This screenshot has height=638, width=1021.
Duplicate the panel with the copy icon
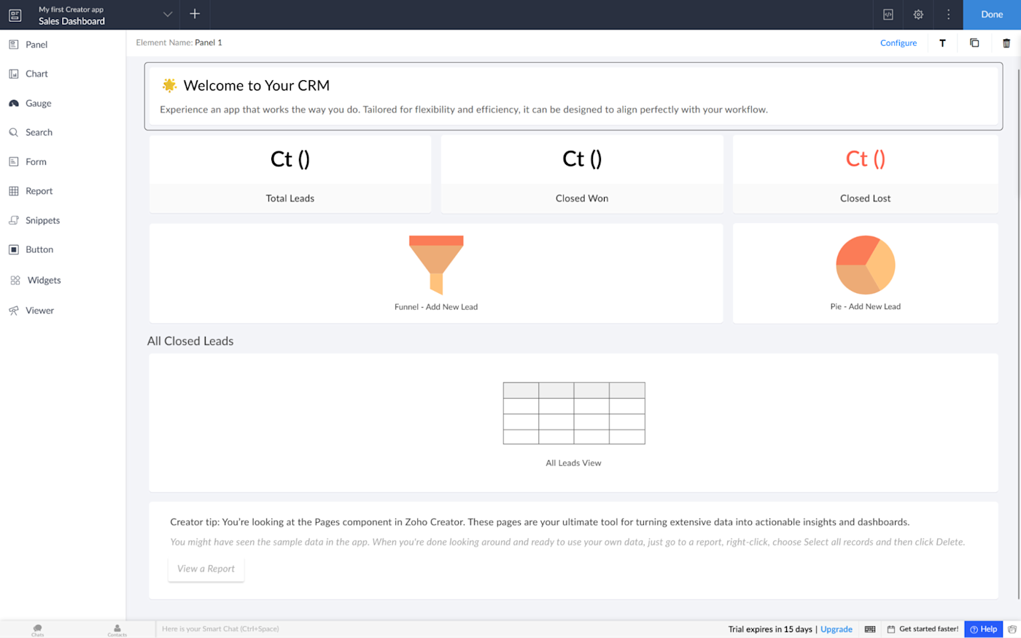click(974, 43)
